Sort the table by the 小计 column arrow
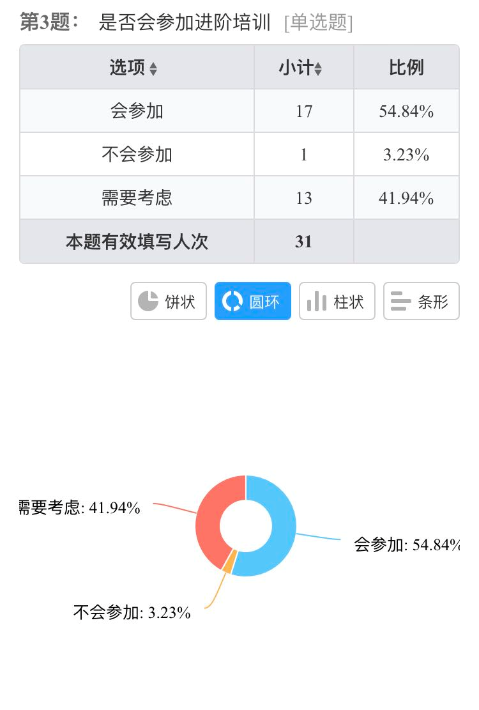Viewport: 479px width, 710px height. 318,69
